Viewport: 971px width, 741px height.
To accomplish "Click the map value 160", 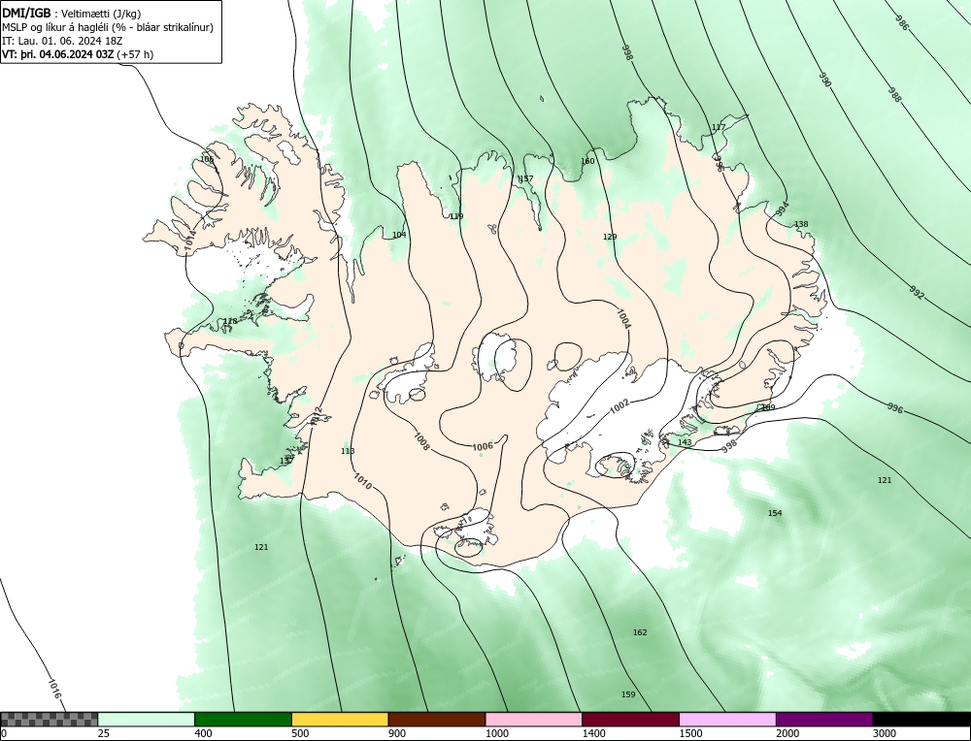I will [x=587, y=161].
